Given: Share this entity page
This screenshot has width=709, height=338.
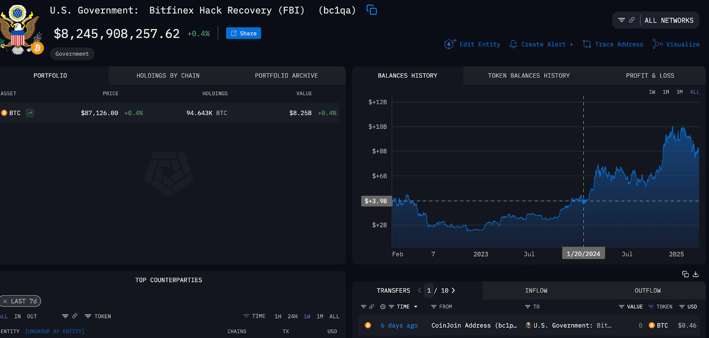Looking at the screenshot, I should coord(243,33).
